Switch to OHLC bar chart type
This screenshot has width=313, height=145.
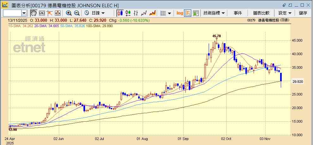[136, 13]
